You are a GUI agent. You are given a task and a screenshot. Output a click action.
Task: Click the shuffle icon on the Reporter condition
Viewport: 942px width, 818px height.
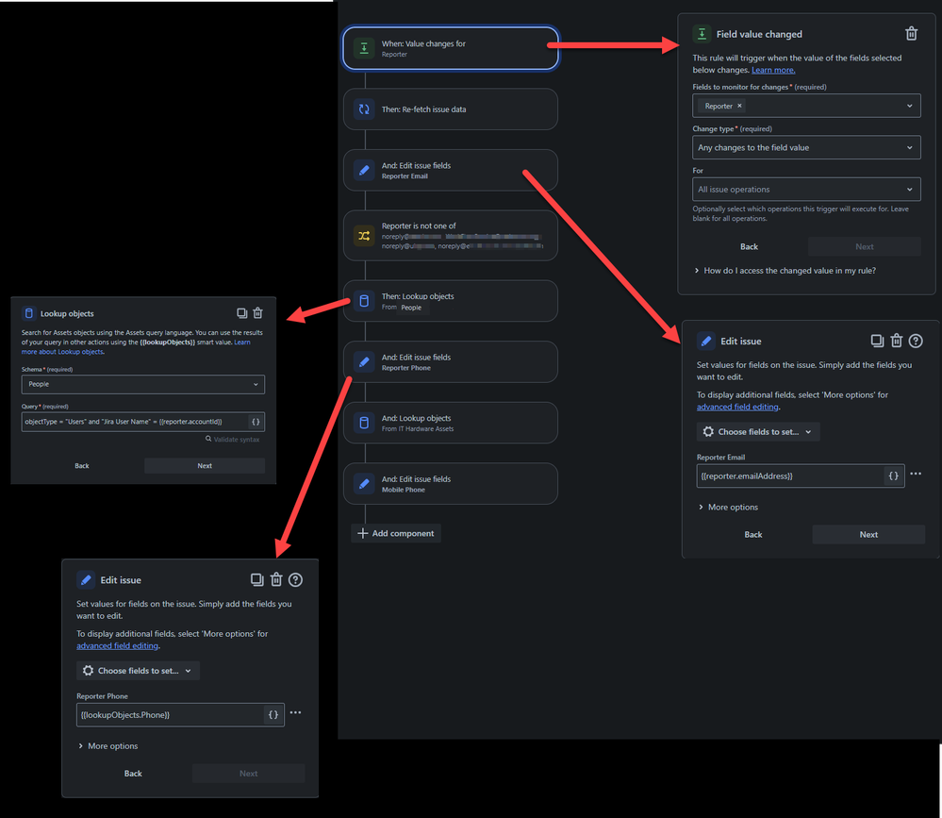pyautogui.click(x=364, y=235)
